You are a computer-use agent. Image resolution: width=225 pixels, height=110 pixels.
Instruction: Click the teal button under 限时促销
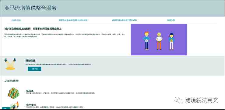pyautogui.click(x=35, y=69)
